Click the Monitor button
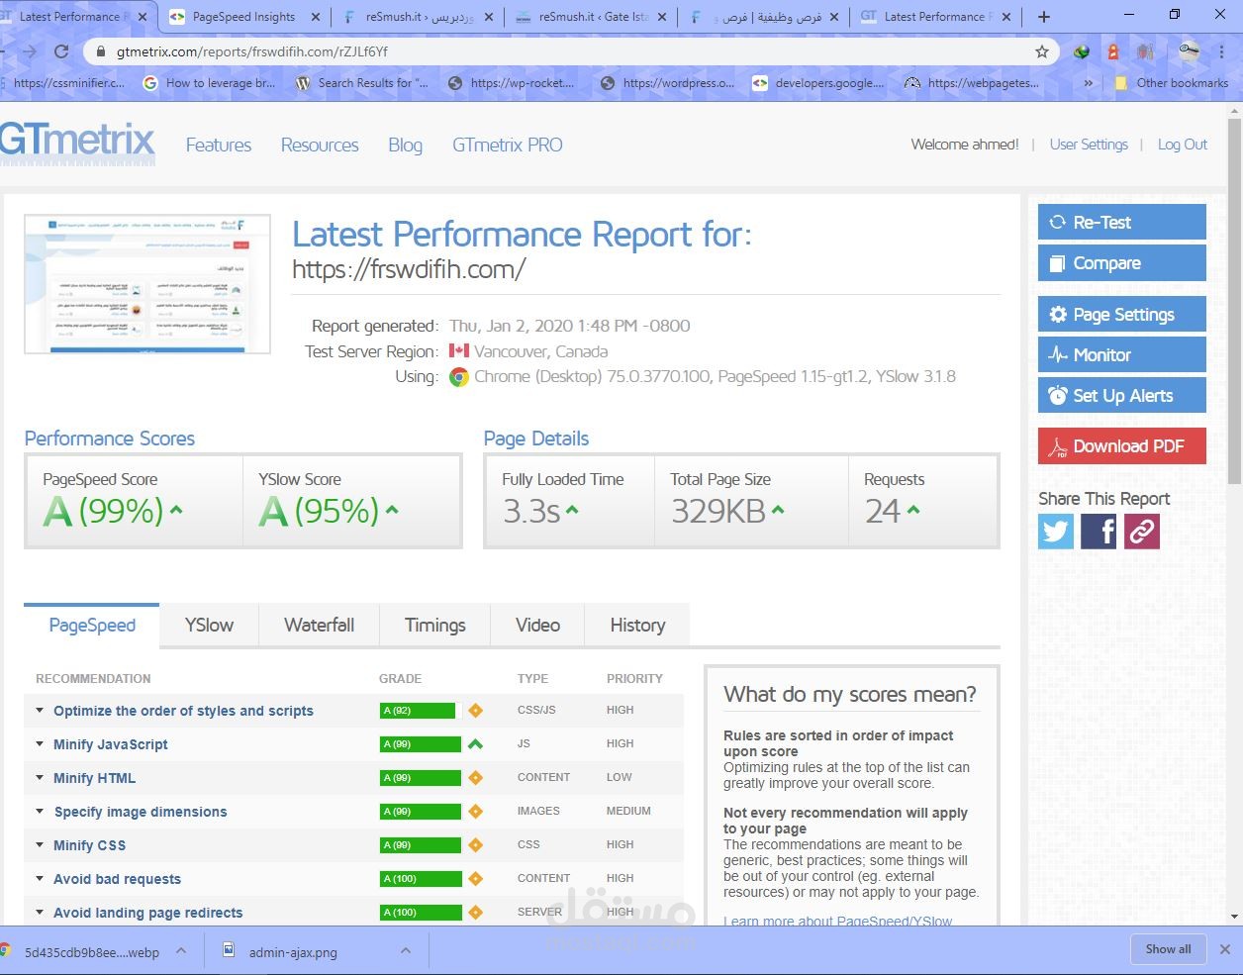Screen dimensions: 1243x975 [x=1121, y=354]
